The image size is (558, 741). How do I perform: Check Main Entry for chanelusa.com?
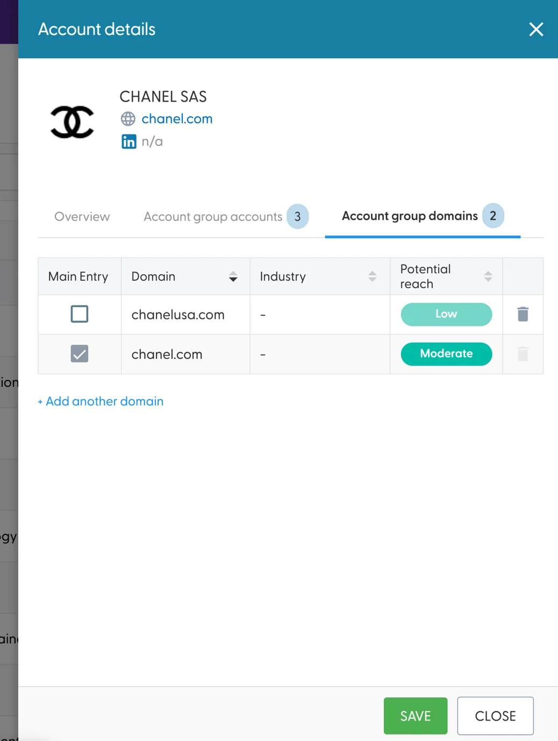(80, 314)
